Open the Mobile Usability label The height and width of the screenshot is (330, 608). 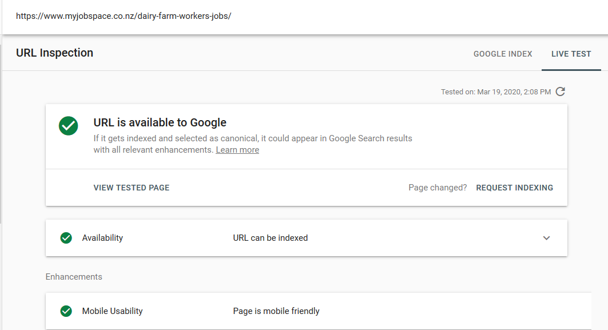click(x=112, y=311)
